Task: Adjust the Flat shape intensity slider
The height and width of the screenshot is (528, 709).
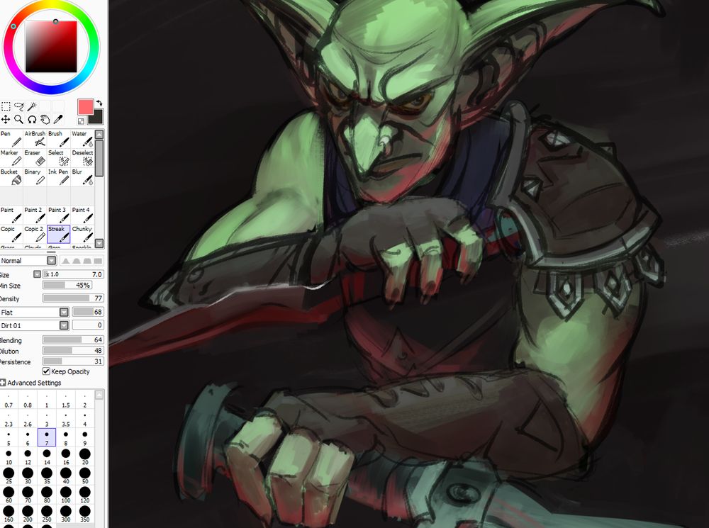Action: pyautogui.click(x=88, y=312)
